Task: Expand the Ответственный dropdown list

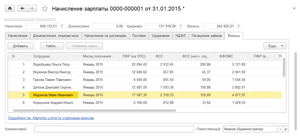Action: (x=280, y=129)
